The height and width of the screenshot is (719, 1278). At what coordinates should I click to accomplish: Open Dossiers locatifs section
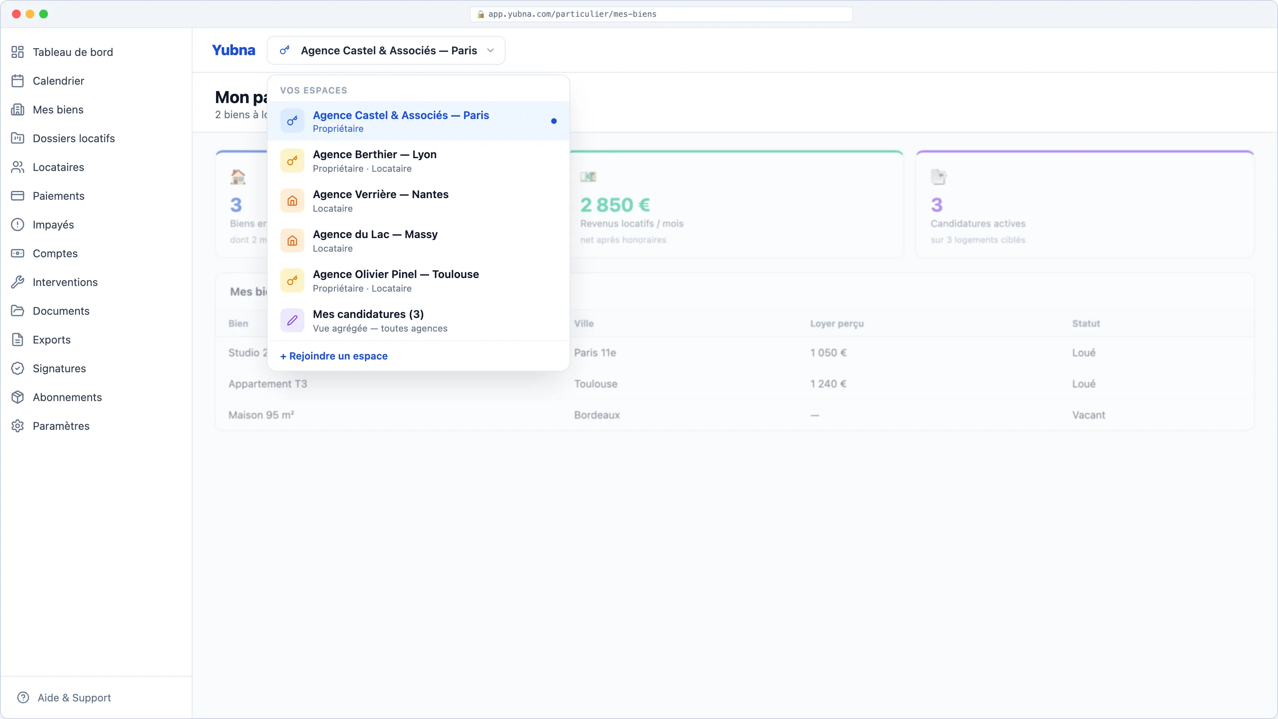(x=74, y=139)
